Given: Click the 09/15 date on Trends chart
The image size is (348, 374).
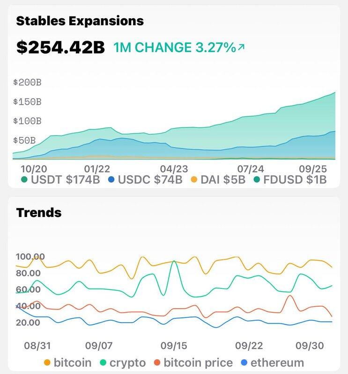Looking at the screenshot, I should (174, 345).
